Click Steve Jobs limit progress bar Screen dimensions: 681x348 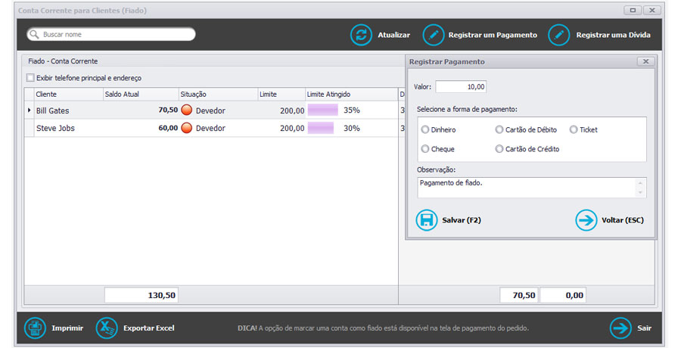pos(321,129)
